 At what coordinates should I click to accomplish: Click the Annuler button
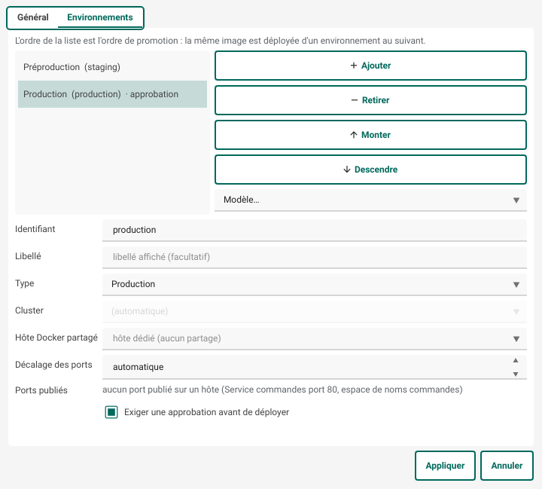point(507,466)
